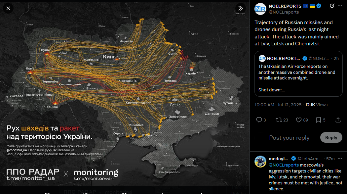
Task: Open the NOELREPORTS profile avatar
Action: (x=260, y=9)
